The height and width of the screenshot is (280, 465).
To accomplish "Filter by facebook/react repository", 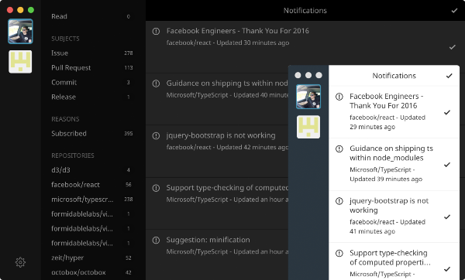I will coord(92,185).
